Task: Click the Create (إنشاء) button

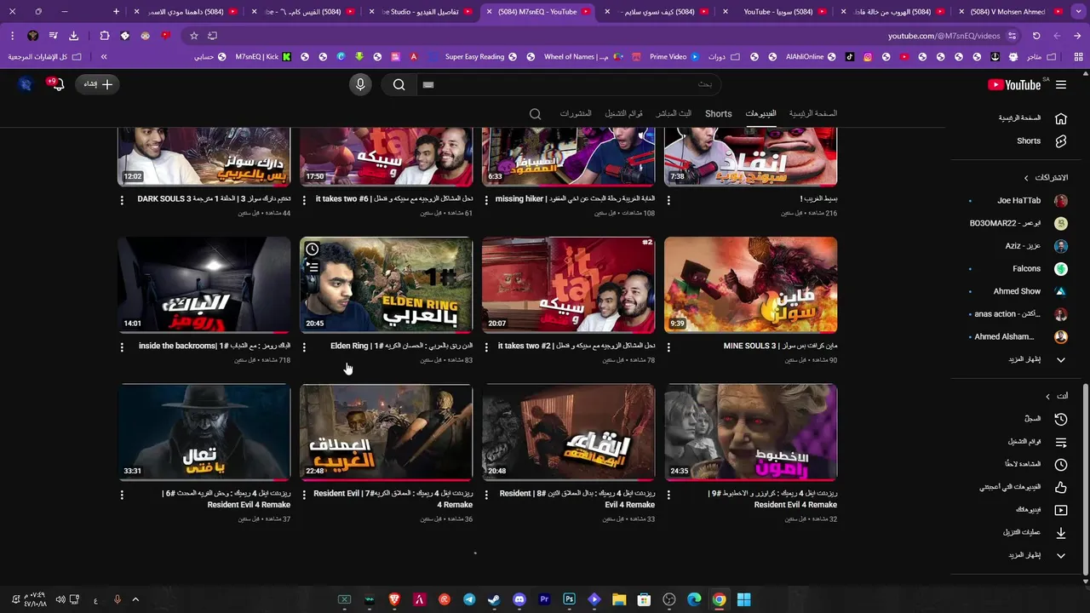Action: (x=98, y=84)
